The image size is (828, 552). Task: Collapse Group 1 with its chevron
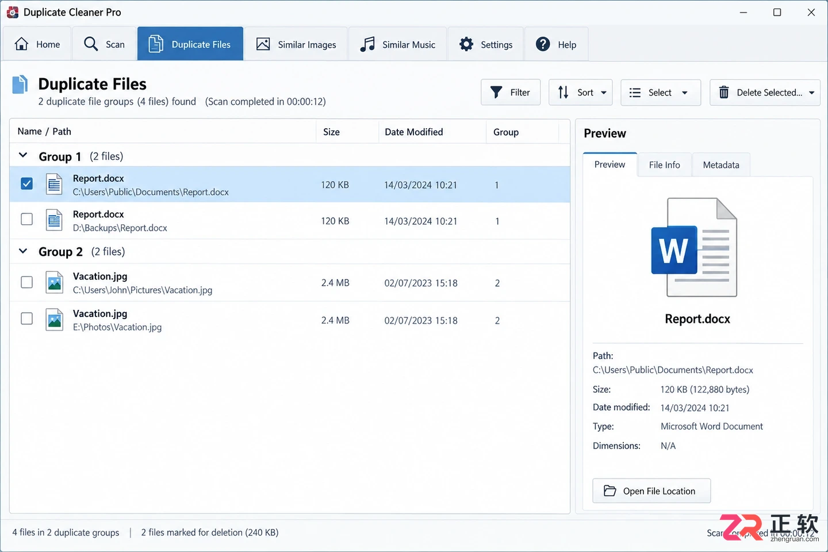point(23,155)
